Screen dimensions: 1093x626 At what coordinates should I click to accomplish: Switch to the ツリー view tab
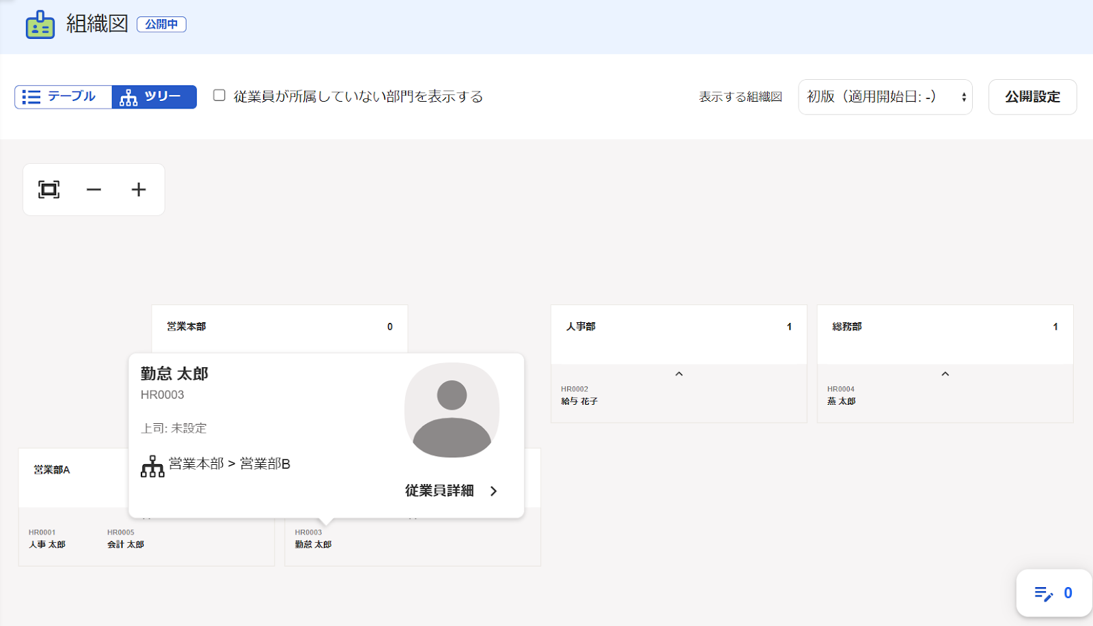point(154,97)
